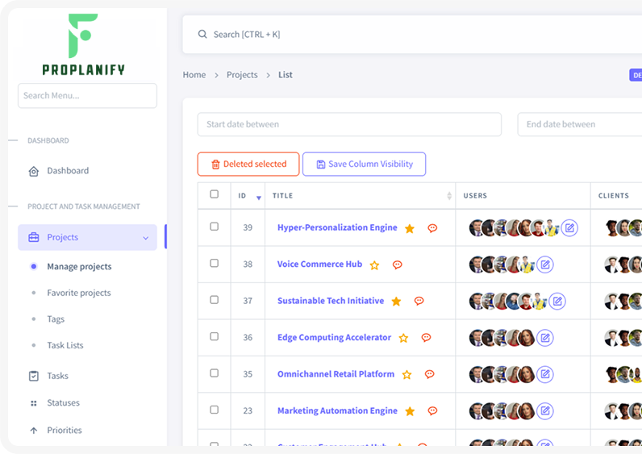This screenshot has width=642, height=454.
Task: Sort by the Title column arrows
Action: coord(449,196)
